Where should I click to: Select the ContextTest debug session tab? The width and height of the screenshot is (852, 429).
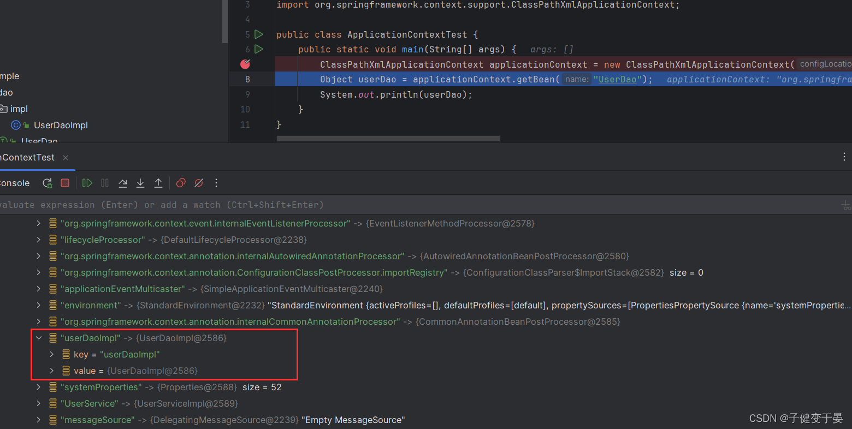[x=27, y=157]
